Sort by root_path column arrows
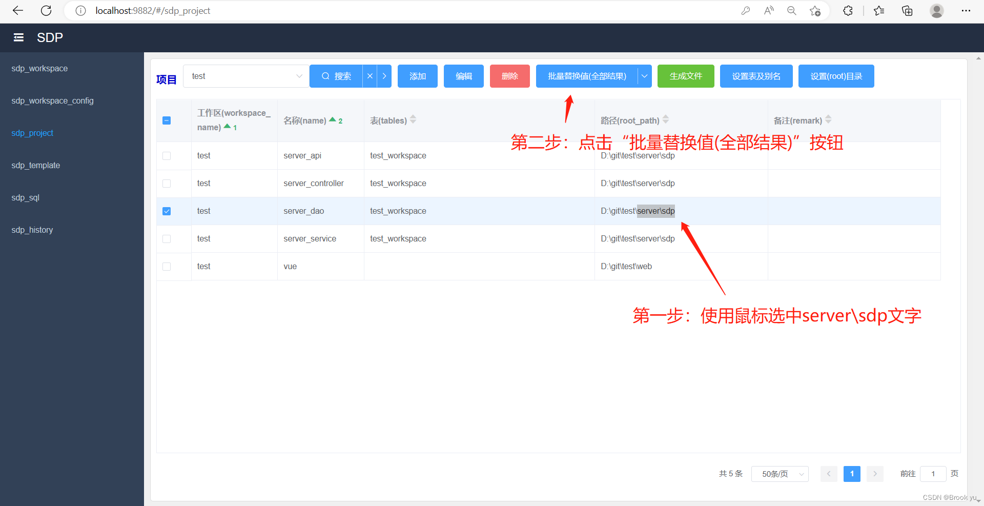The width and height of the screenshot is (984, 506). pyautogui.click(x=666, y=120)
